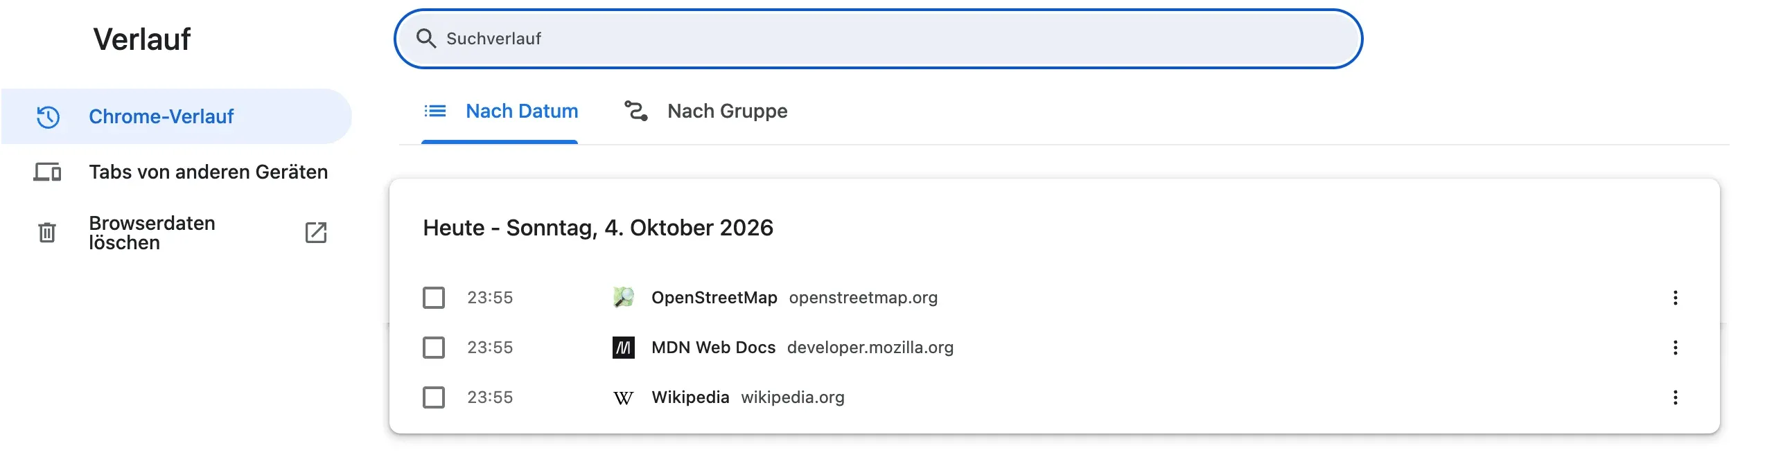
Task: Click the openstreetmap.org domain text
Action: (x=863, y=298)
